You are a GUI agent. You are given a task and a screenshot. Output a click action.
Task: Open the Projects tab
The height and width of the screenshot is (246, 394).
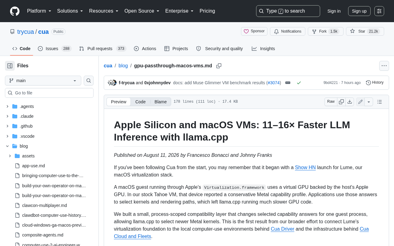pyautogui.click(x=176, y=49)
